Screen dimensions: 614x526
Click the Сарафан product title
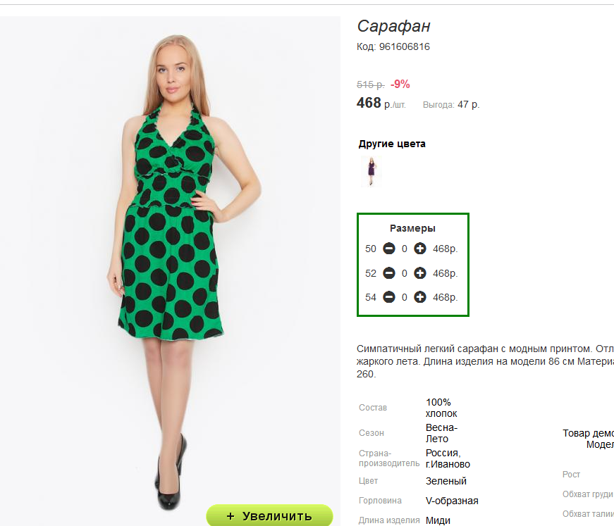[393, 27]
